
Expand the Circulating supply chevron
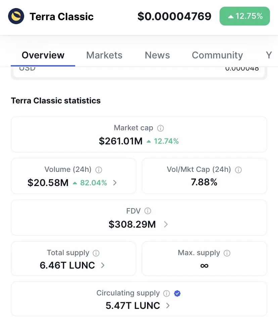point(168,306)
